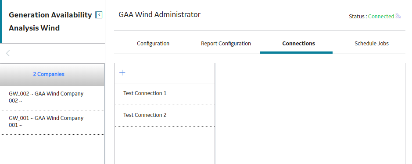
Task: Add a new connection with plus icon
Action: 122,73
